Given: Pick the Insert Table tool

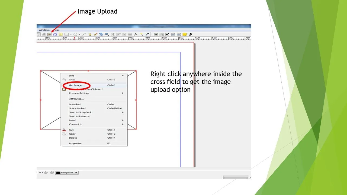Looking at the screenshot, I should (x=61, y=34).
